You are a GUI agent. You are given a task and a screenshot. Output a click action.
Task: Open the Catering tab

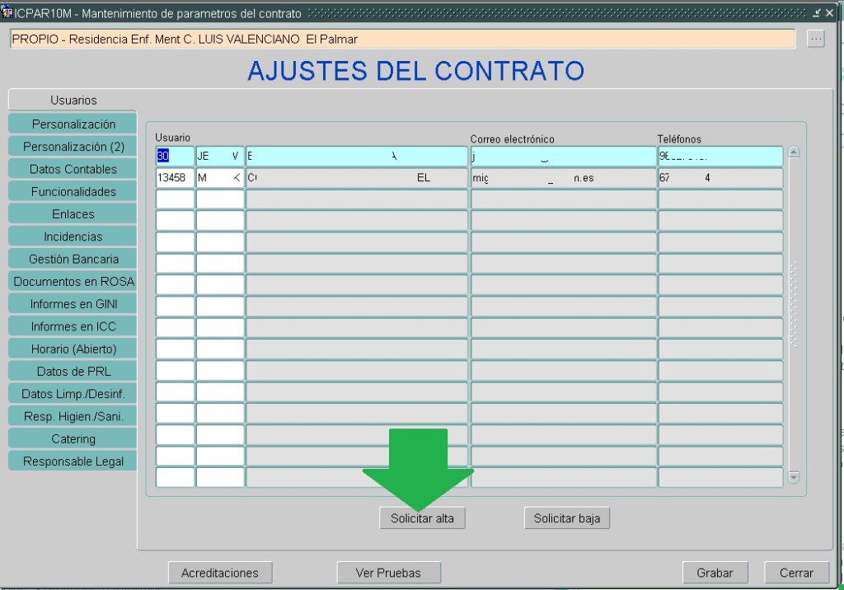(x=73, y=439)
